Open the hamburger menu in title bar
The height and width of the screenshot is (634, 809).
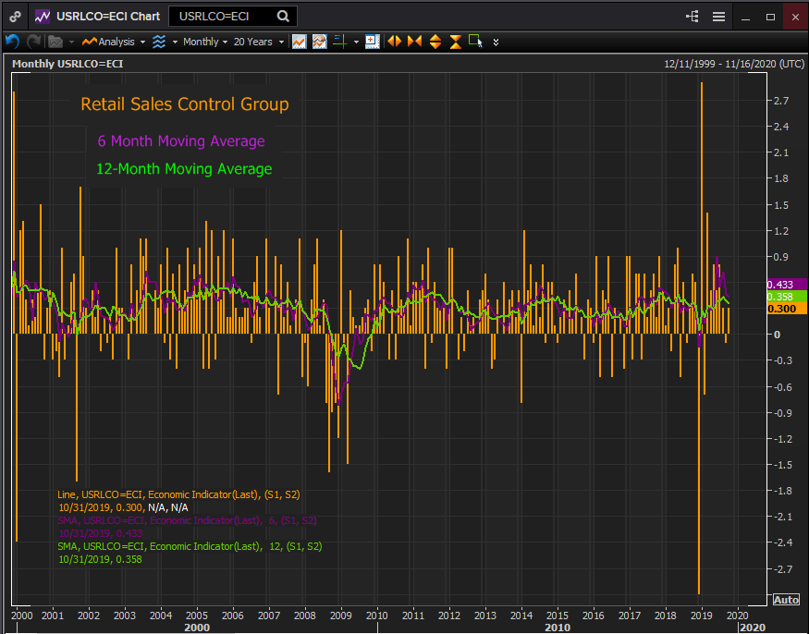pyautogui.click(x=718, y=17)
